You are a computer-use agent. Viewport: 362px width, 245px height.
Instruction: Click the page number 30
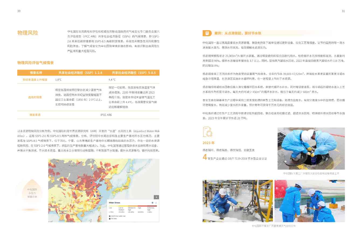(x=19, y=11)
